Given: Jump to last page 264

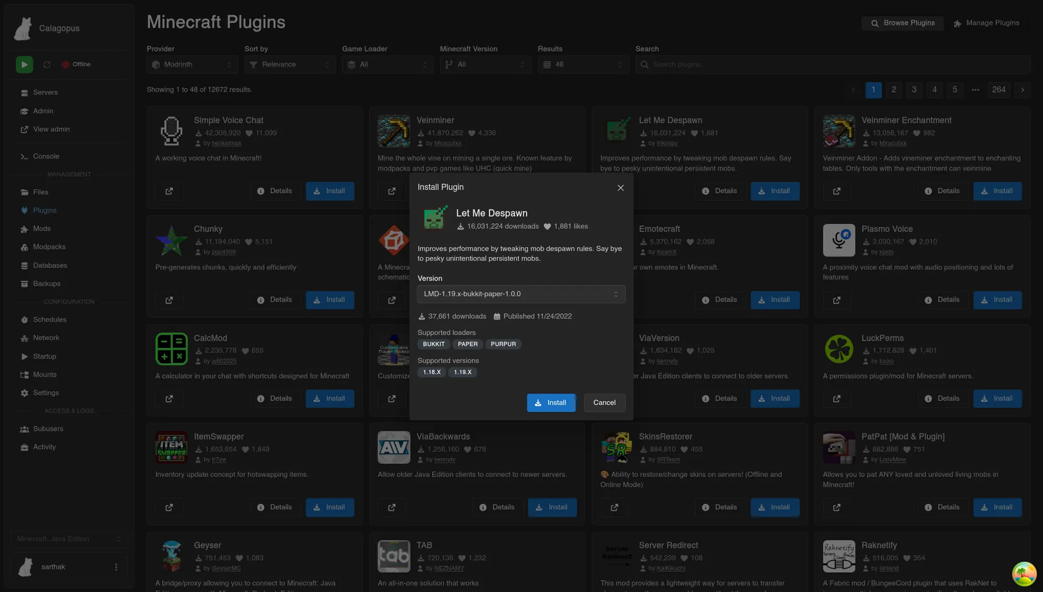Looking at the screenshot, I should pos(999,90).
